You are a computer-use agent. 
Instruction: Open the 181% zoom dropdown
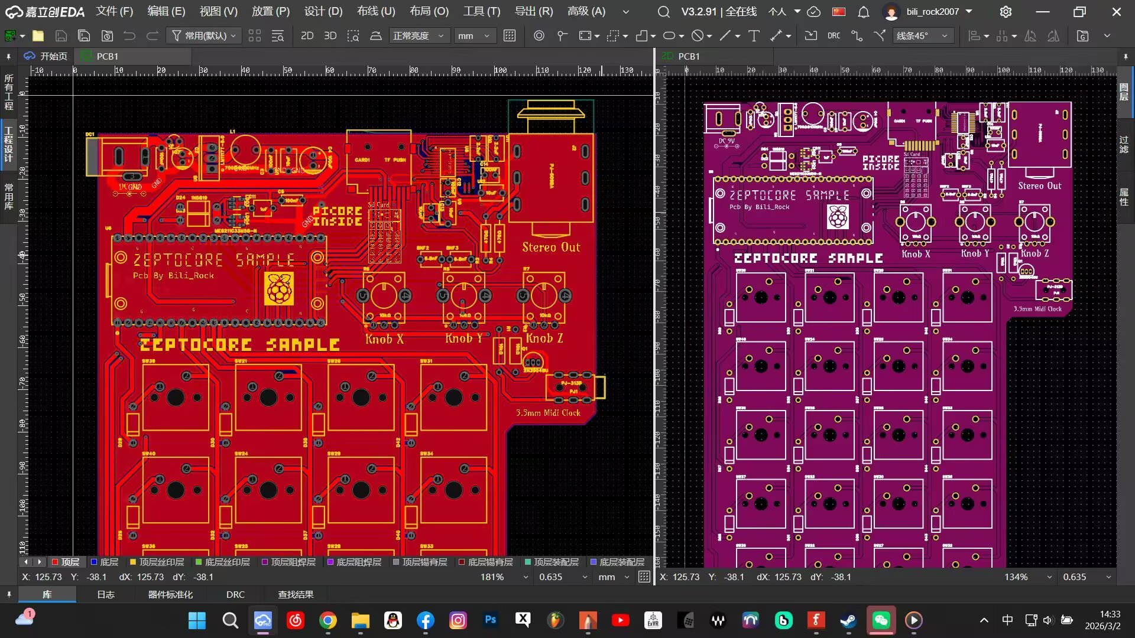click(x=504, y=577)
